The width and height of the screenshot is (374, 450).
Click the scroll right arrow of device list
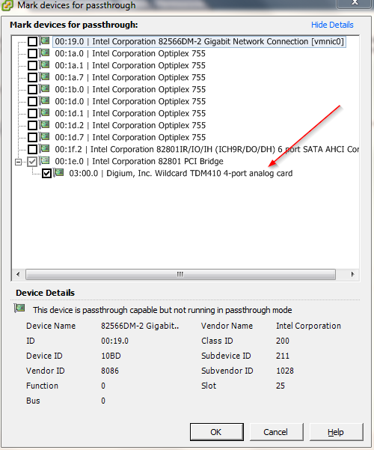pyautogui.click(x=352, y=274)
